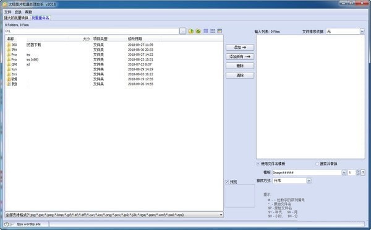The height and width of the screenshot is (230, 371).
Task: Click the '9 Folders, 0 Files' count label
Action: [17, 25]
